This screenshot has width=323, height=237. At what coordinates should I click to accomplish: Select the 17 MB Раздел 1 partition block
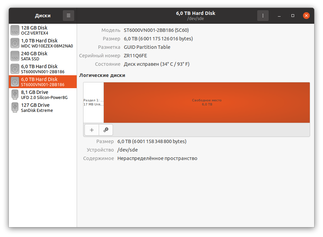[94, 102]
